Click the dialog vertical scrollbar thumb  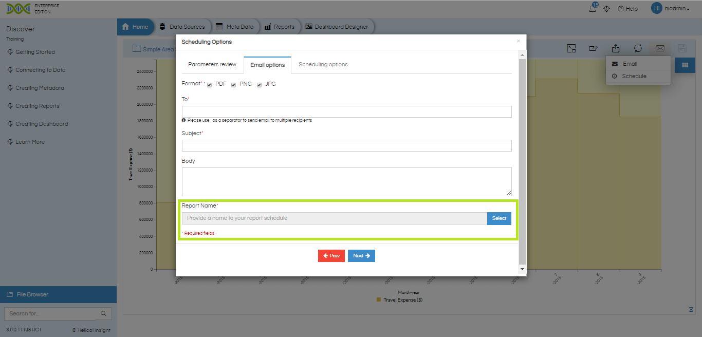click(523, 161)
